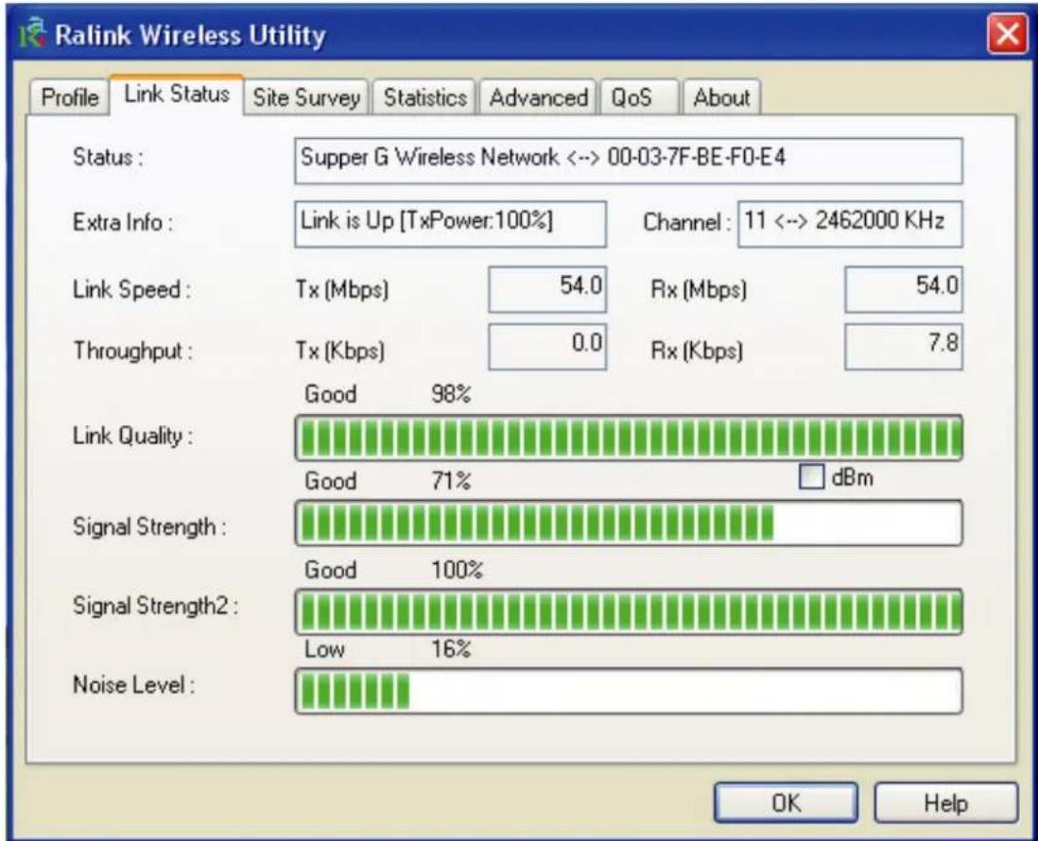Click the 'Extra Info :' label
Image resolution: width=1038 pixels, height=841 pixels.
tap(123, 222)
